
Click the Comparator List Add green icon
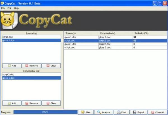pyautogui.click(x=10, y=103)
